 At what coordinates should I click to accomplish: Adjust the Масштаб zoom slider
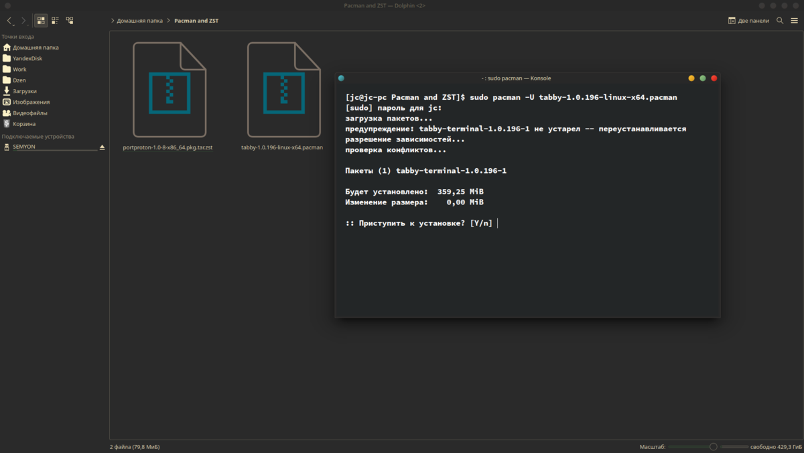click(713, 446)
